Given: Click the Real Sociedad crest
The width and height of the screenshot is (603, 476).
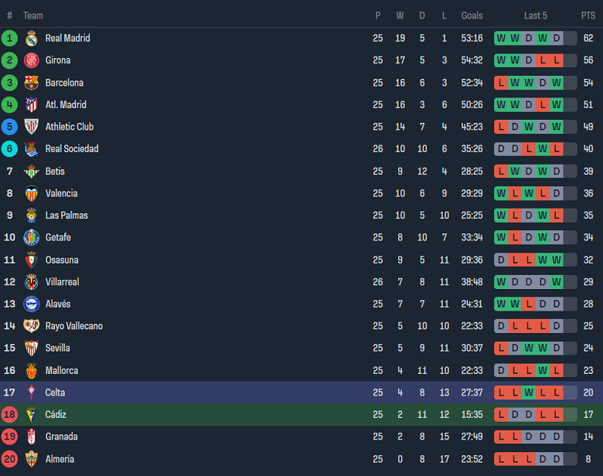Looking at the screenshot, I should [31, 149].
